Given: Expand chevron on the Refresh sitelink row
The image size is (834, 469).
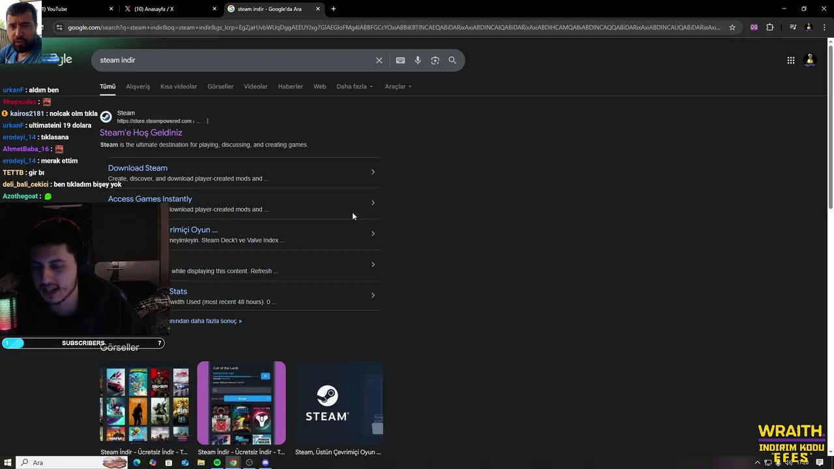Looking at the screenshot, I should (x=373, y=264).
